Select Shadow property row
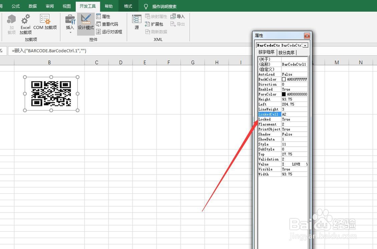The height and width of the screenshot is (249, 377). tap(283, 134)
